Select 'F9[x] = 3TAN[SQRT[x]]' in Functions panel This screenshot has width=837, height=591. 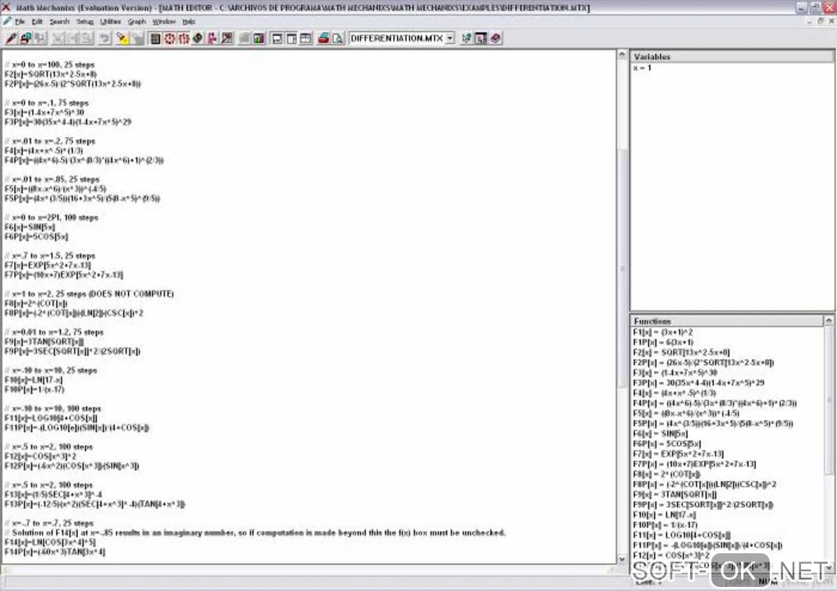click(x=675, y=494)
